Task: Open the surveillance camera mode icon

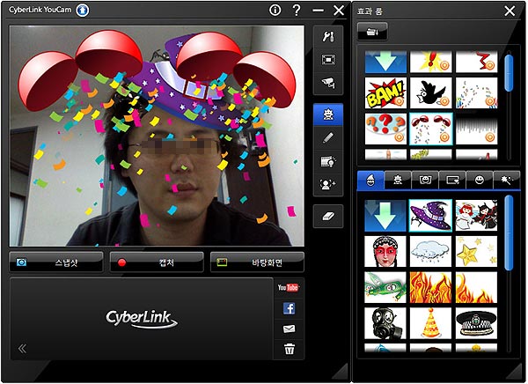Action: point(328,83)
